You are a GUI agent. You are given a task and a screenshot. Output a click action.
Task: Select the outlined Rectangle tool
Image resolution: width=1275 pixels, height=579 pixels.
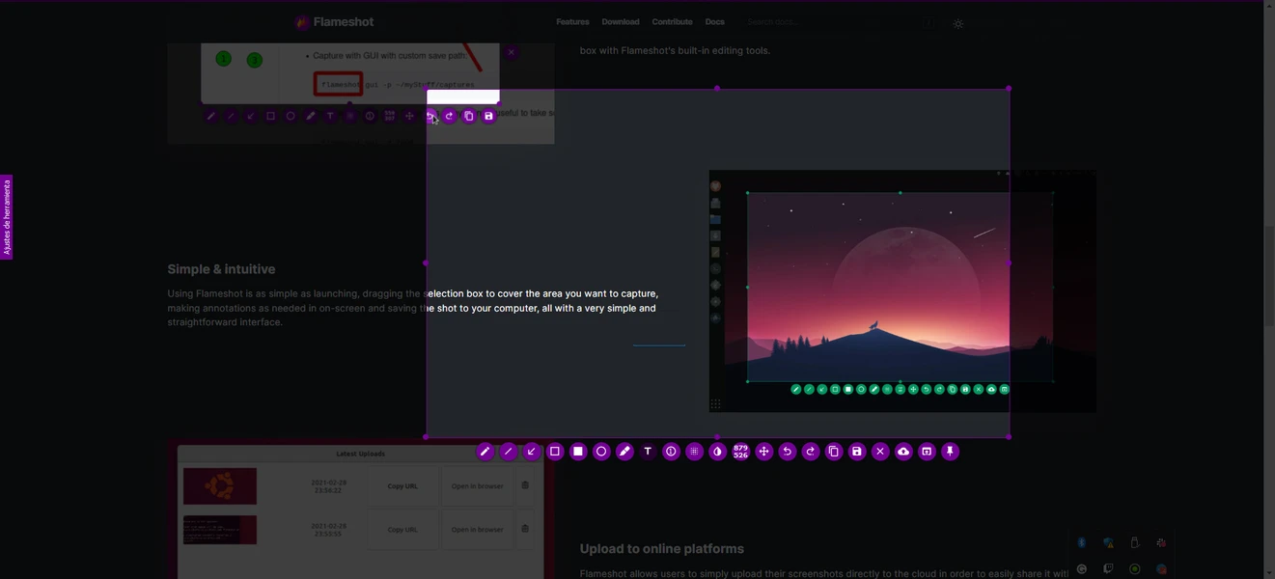(554, 452)
